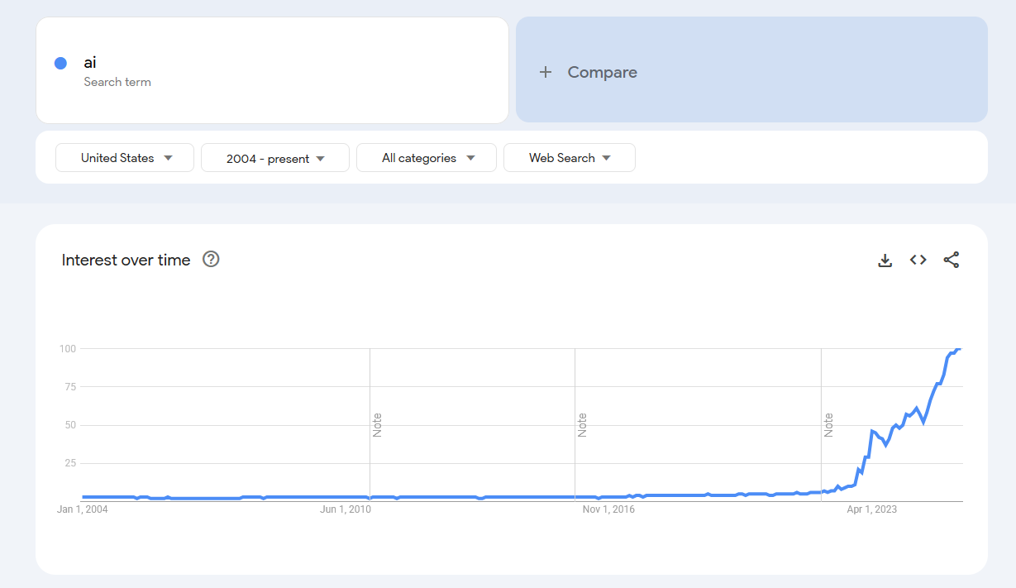Open the 2004 - present time range dropdown
The image size is (1016, 588).
(x=275, y=158)
